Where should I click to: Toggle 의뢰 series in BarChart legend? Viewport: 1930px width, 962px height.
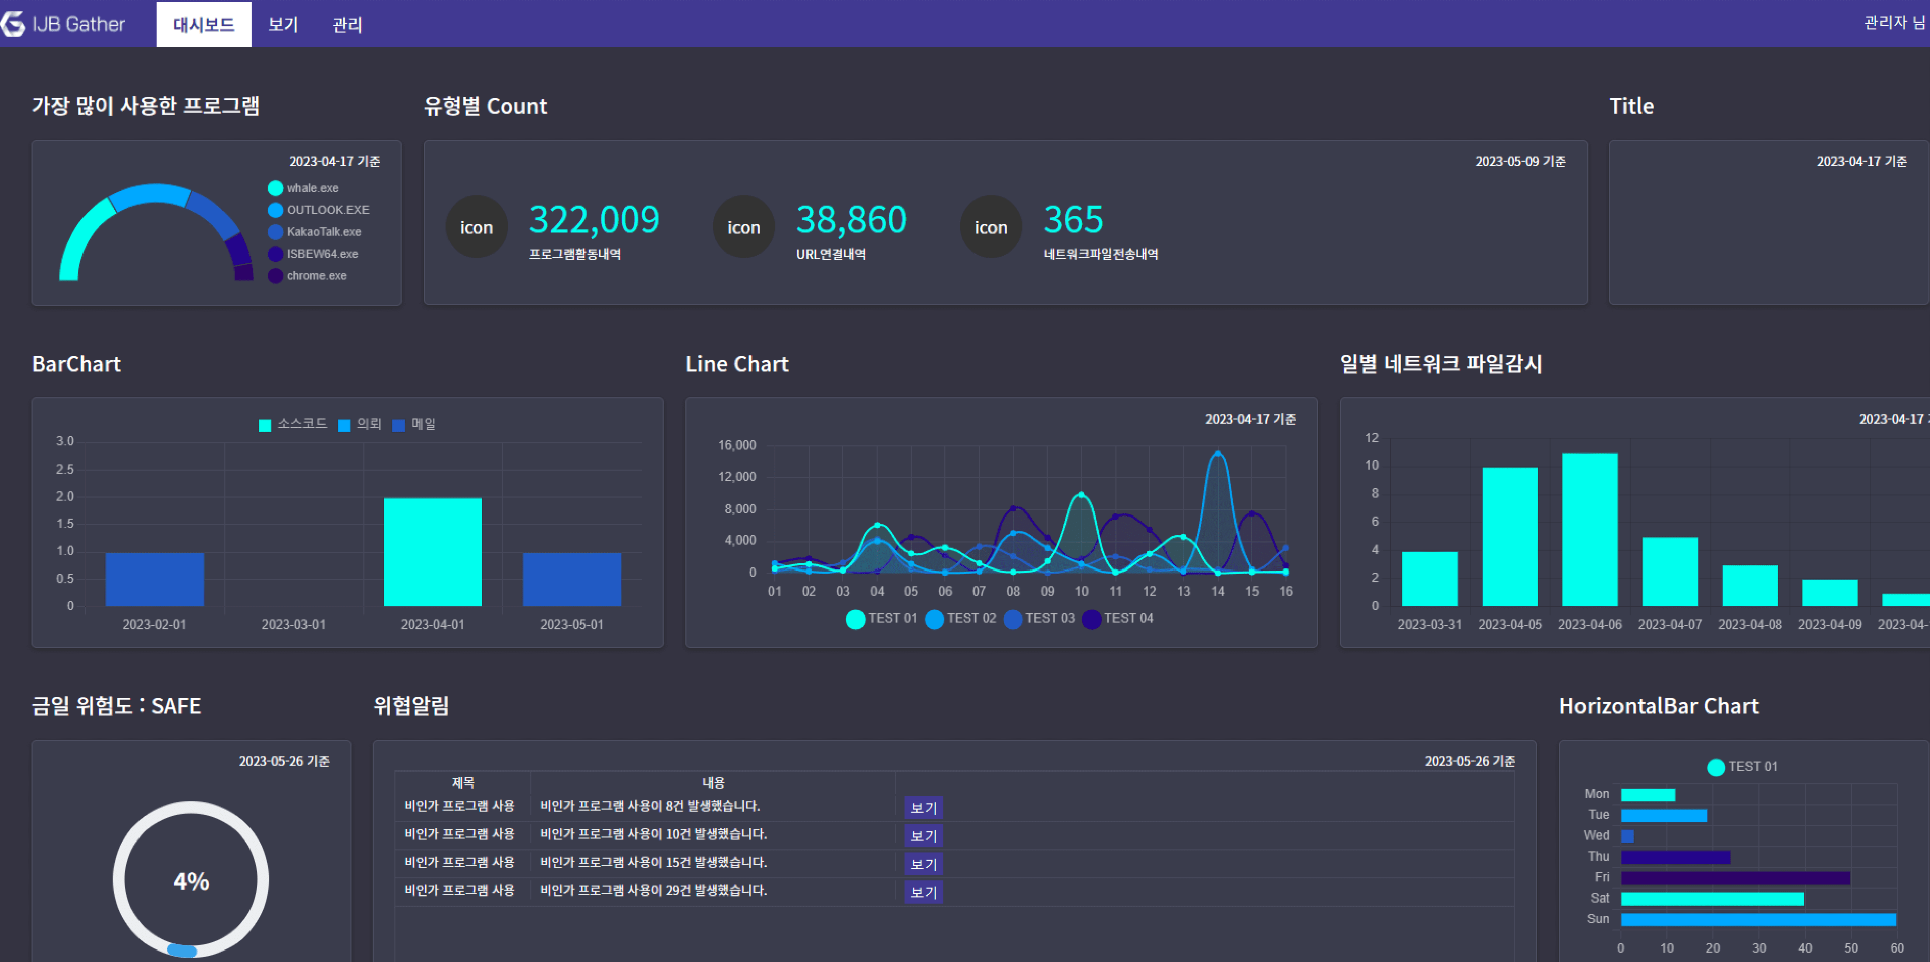pyautogui.click(x=360, y=425)
